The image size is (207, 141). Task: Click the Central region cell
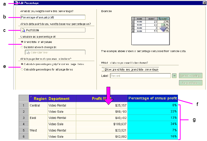coord(38,108)
